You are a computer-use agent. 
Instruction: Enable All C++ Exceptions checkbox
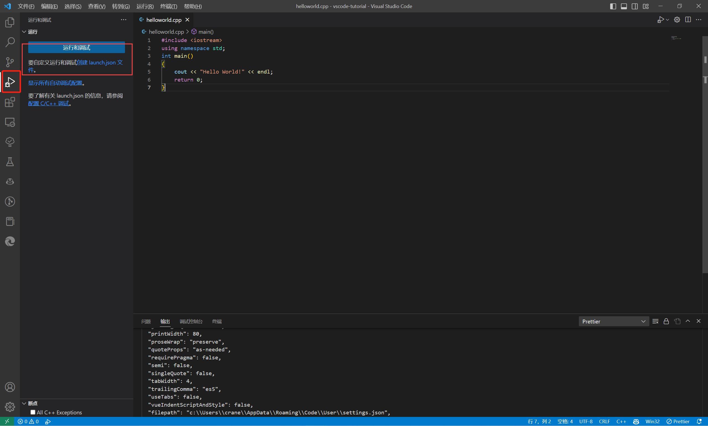coord(33,412)
